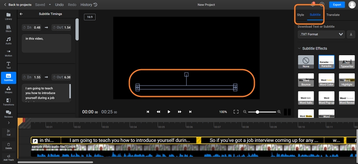
Task: Click the zoom out magnifier
Action: click(245, 112)
